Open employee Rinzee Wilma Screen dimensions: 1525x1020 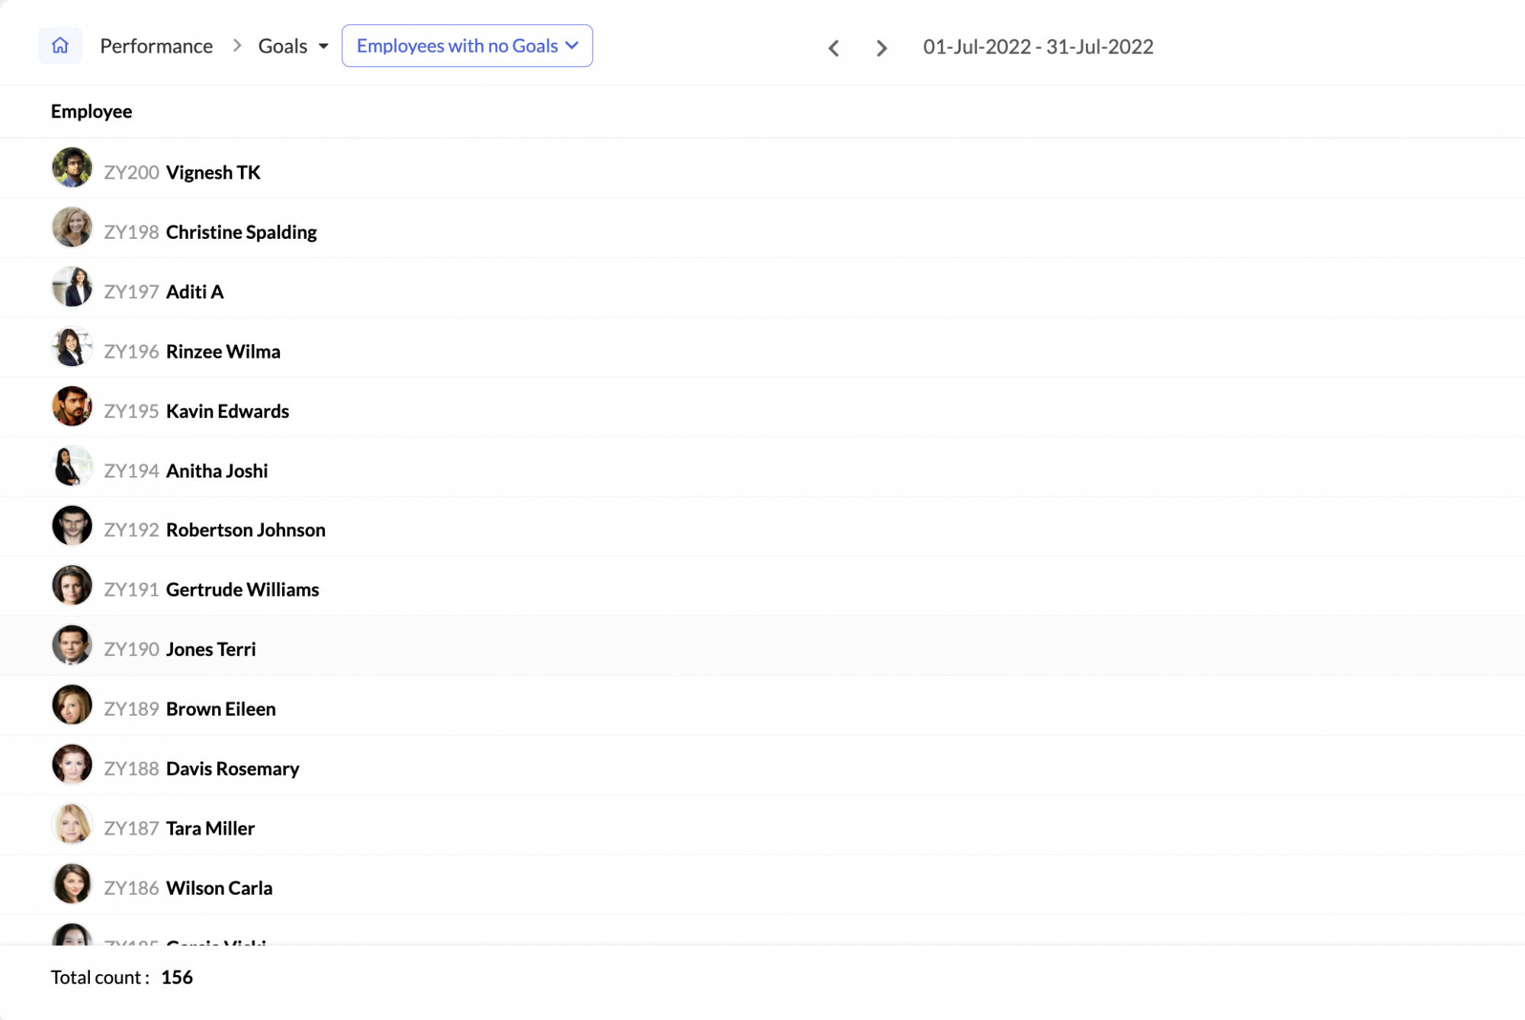[223, 352]
